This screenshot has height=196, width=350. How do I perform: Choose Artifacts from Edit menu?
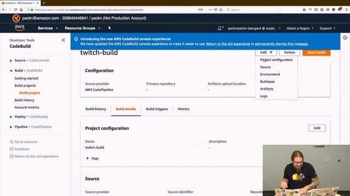point(267,89)
